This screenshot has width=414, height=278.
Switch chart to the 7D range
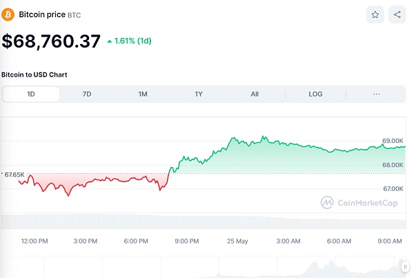87,94
